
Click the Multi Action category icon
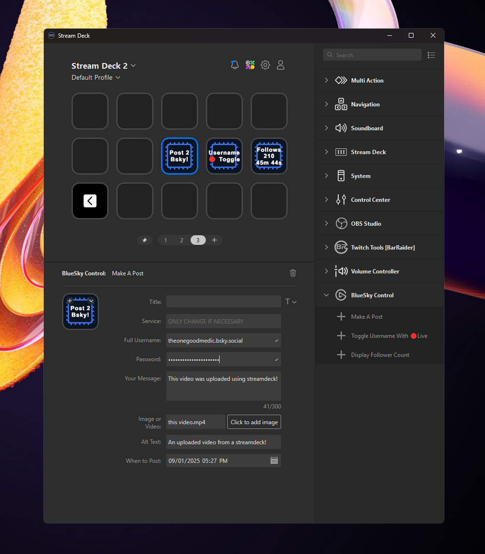pos(341,81)
